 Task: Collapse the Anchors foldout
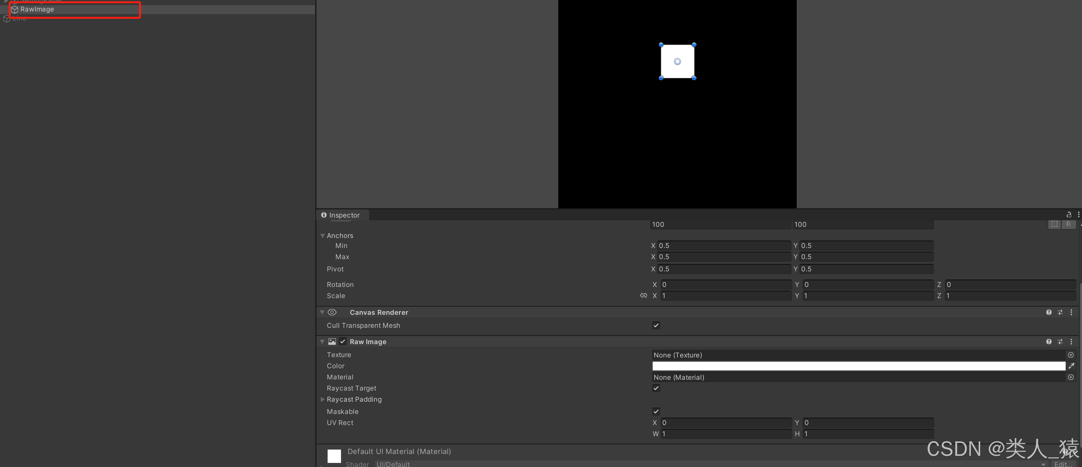coord(322,236)
